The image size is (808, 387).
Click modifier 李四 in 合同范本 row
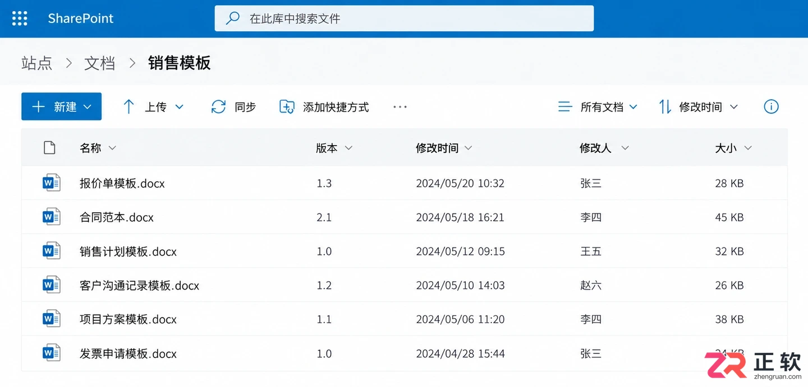coord(591,217)
